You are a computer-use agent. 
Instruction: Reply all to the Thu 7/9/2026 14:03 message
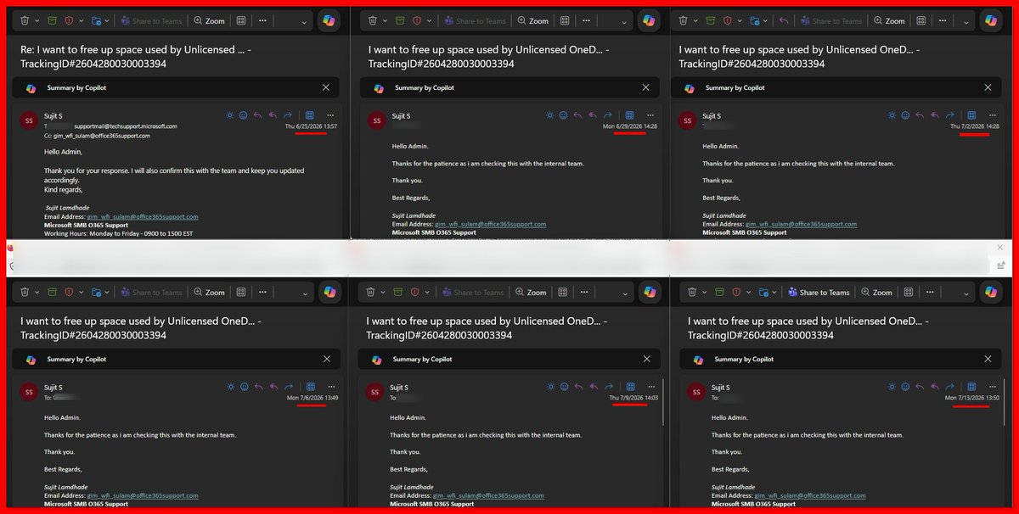click(x=593, y=386)
